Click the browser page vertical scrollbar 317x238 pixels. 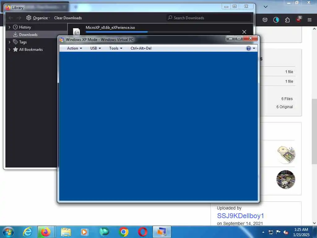click(x=314, y=131)
